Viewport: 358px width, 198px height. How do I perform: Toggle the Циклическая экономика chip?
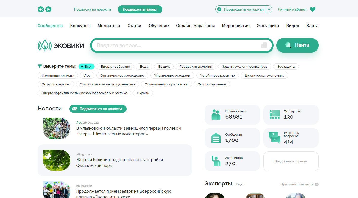coord(265,75)
